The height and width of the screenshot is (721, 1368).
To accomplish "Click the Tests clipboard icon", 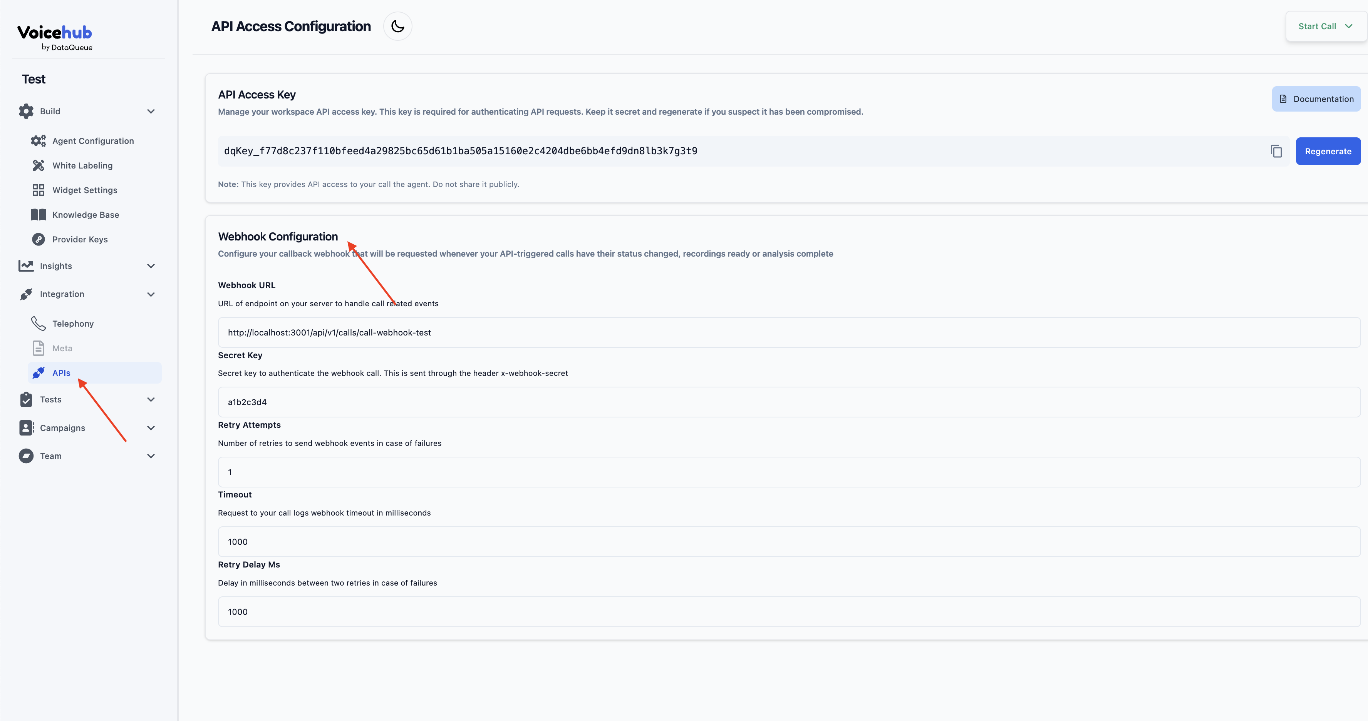I will (26, 399).
